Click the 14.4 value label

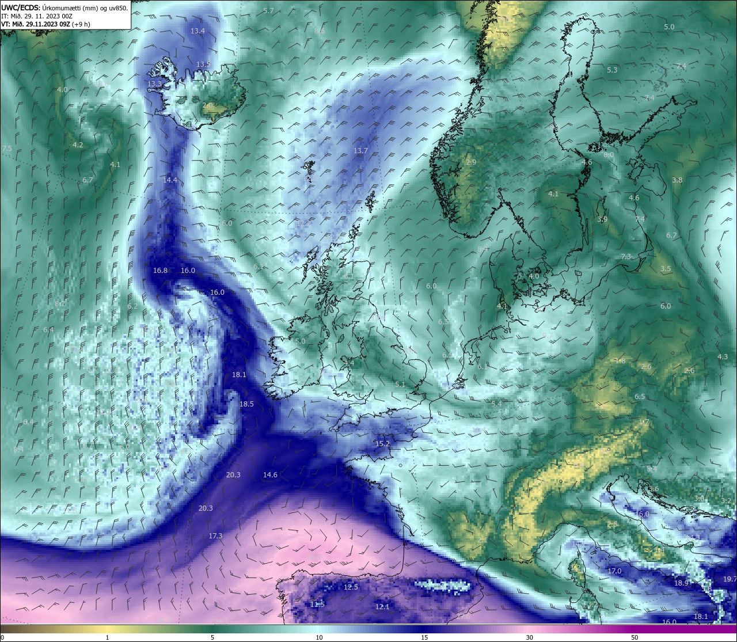click(170, 180)
